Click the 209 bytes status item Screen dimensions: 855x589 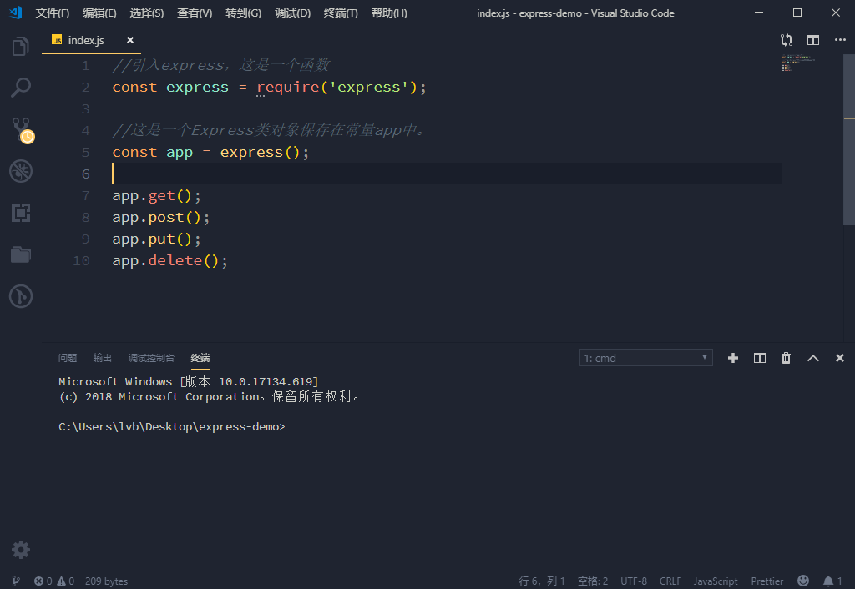106,581
